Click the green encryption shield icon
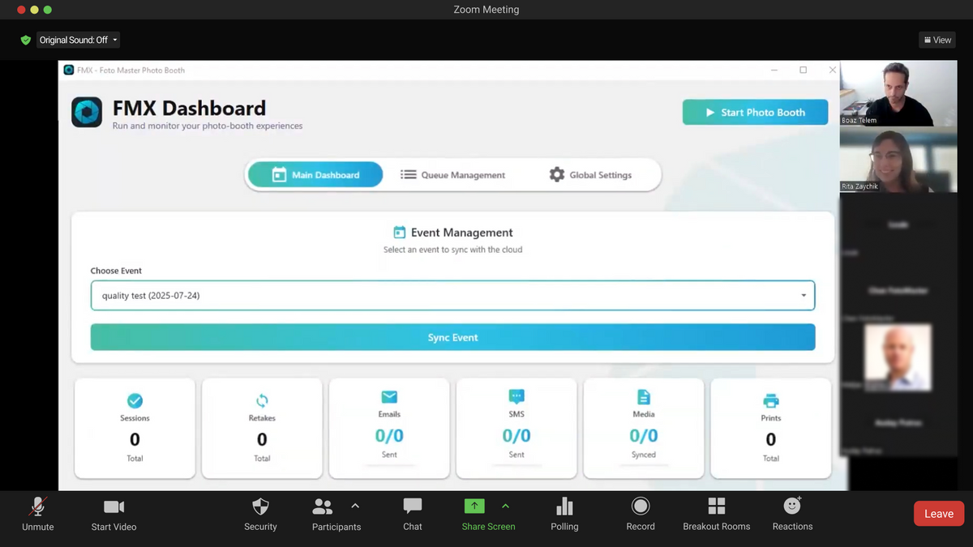 26,40
